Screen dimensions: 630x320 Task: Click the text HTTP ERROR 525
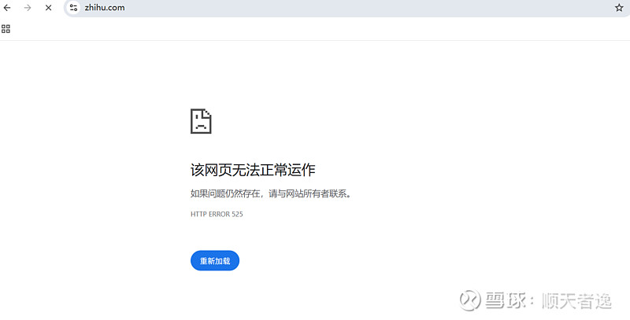click(217, 214)
